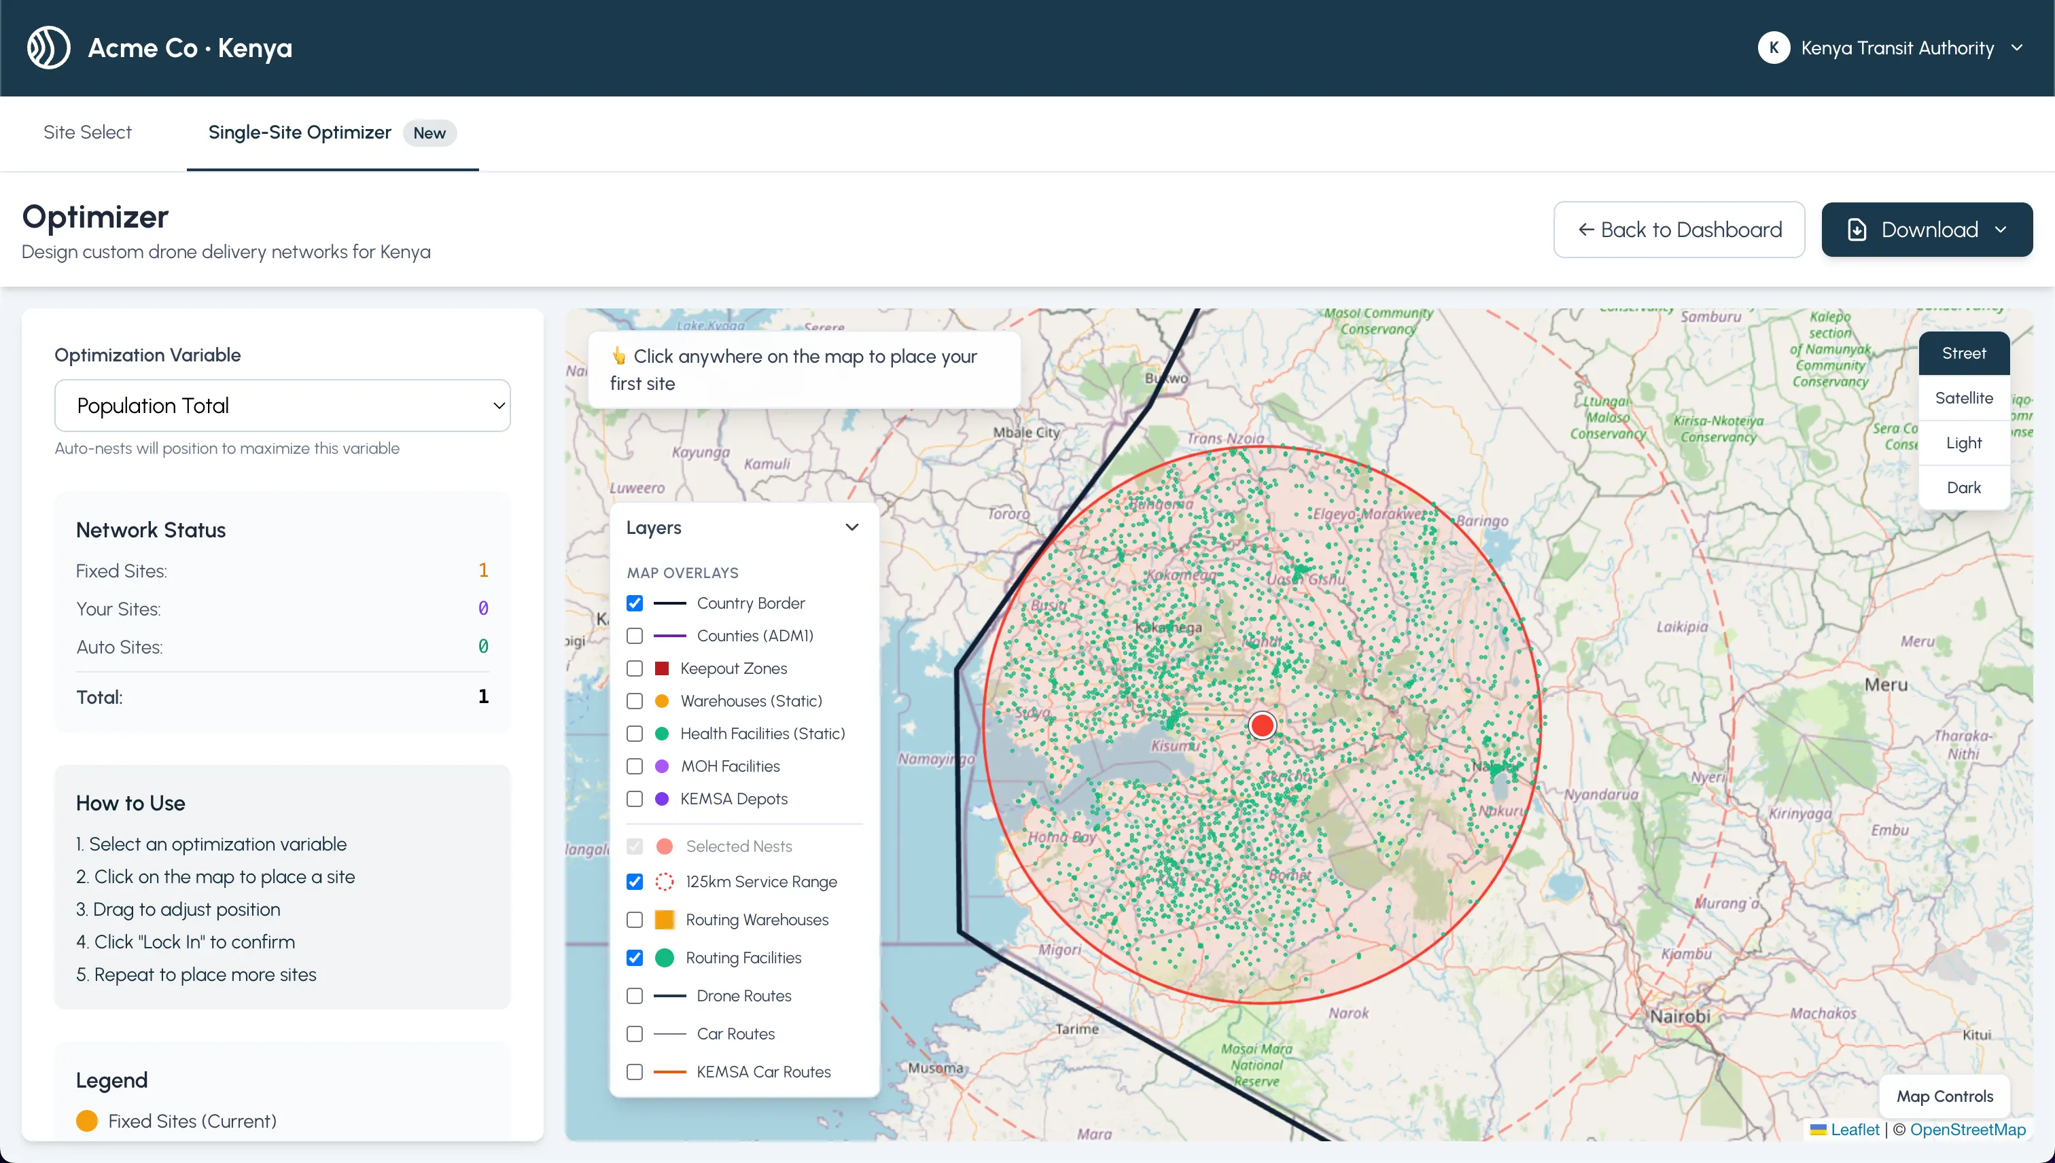Click the download file icon
The image size is (2055, 1163).
pyautogui.click(x=1857, y=230)
